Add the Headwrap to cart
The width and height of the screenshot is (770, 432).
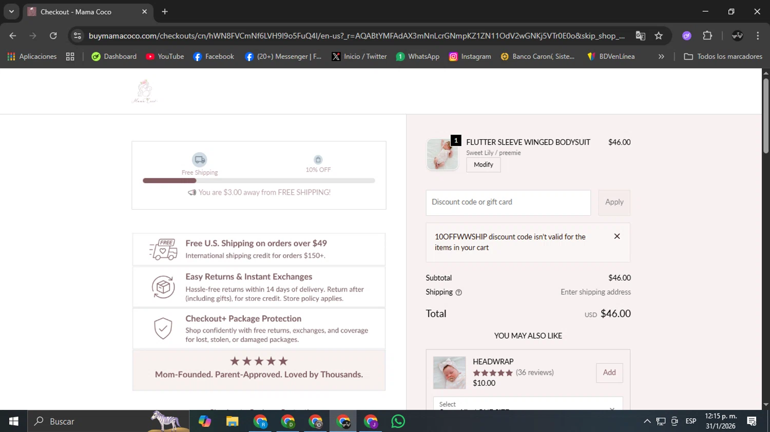(609, 373)
